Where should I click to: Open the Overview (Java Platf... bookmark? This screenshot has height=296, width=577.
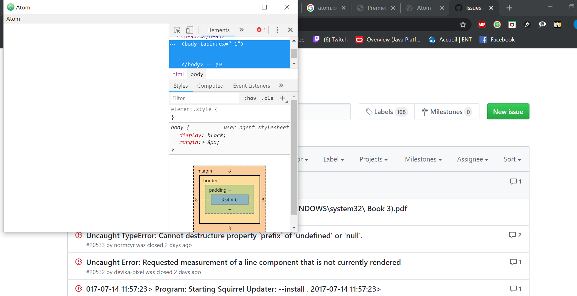click(388, 40)
